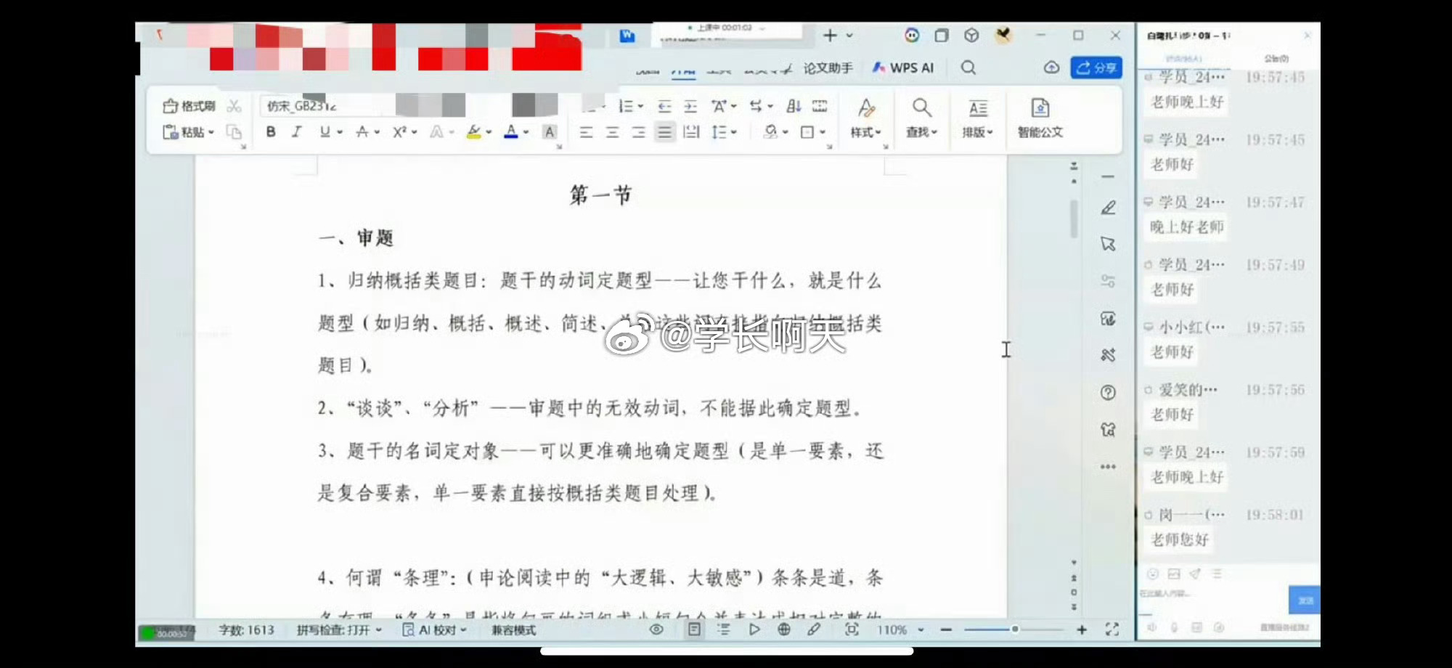Image resolution: width=1452 pixels, height=668 pixels.
Task: Open spell check 拼写检查 dropdown
Action: (x=339, y=630)
